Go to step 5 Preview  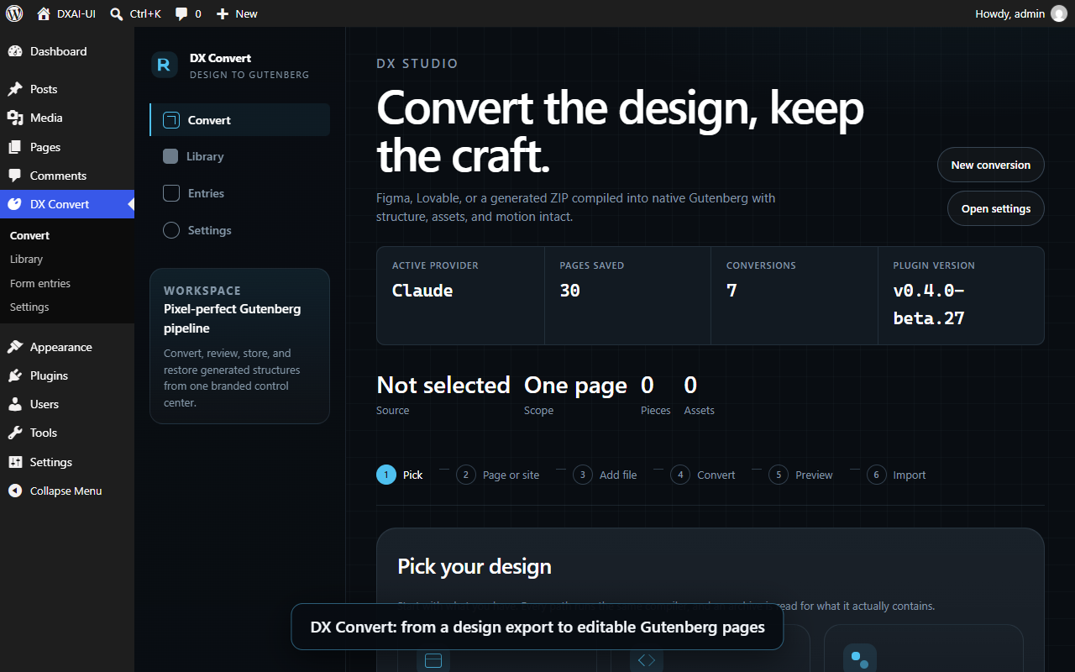coord(801,475)
